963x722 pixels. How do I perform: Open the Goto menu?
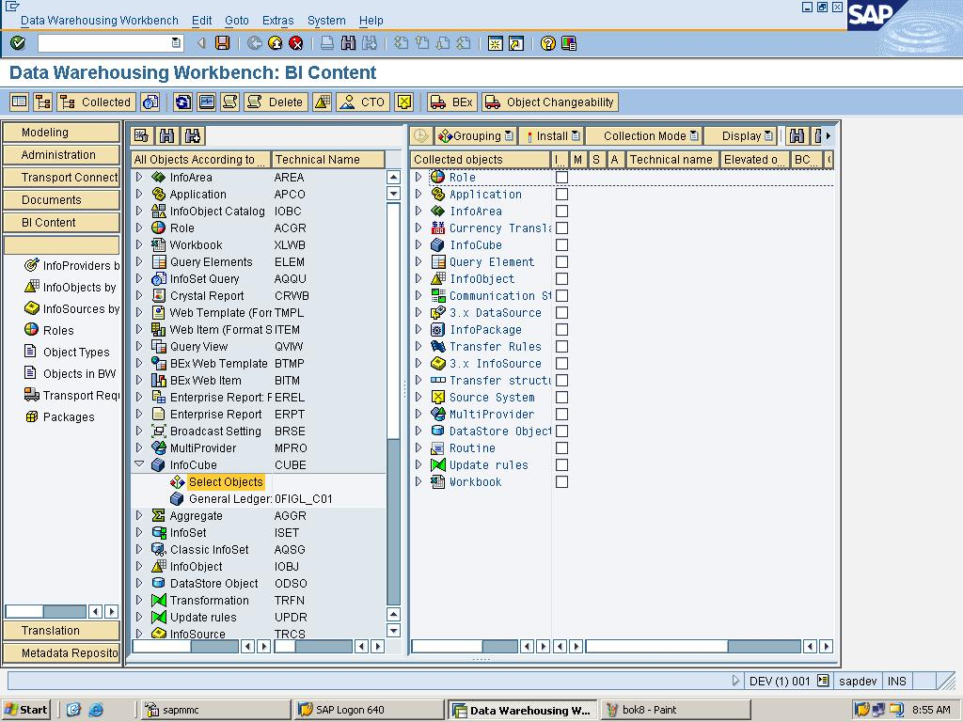coord(236,21)
